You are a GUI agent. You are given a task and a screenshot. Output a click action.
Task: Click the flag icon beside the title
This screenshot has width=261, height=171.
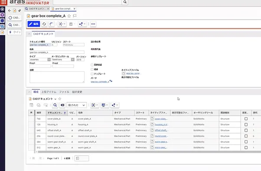click(x=75, y=16)
